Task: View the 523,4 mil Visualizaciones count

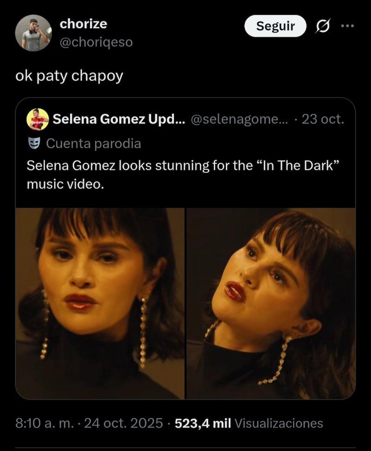Action: (249, 423)
